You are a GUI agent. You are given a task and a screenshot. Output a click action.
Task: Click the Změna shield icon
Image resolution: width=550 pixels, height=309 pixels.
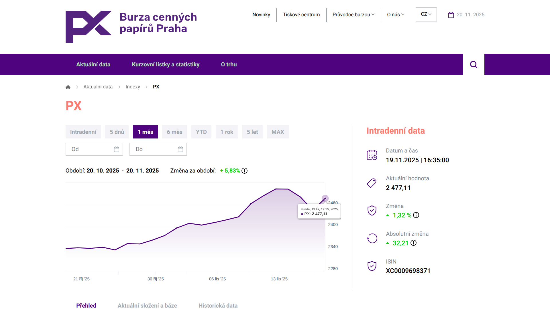pos(372,211)
